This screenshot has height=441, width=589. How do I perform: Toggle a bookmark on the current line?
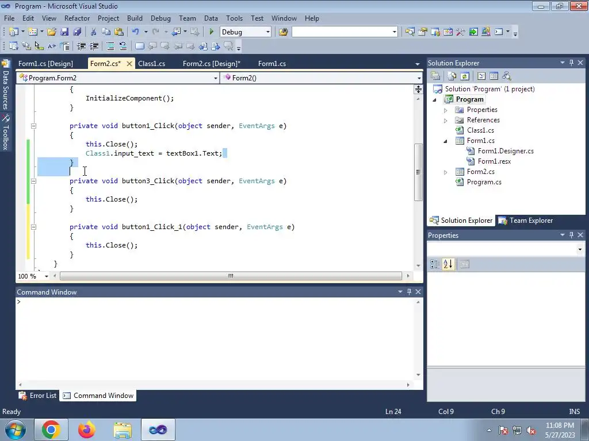click(x=139, y=46)
